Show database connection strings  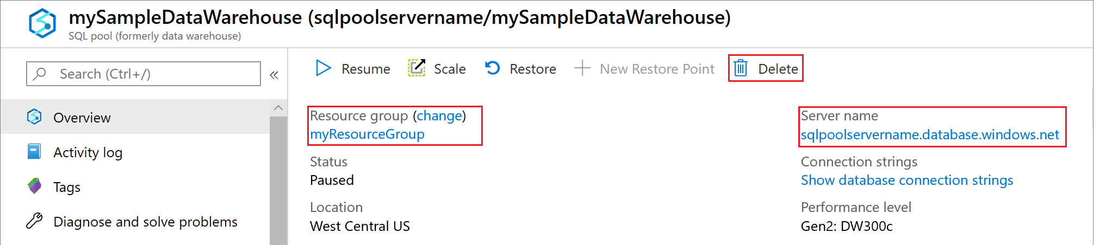point(906,180)
